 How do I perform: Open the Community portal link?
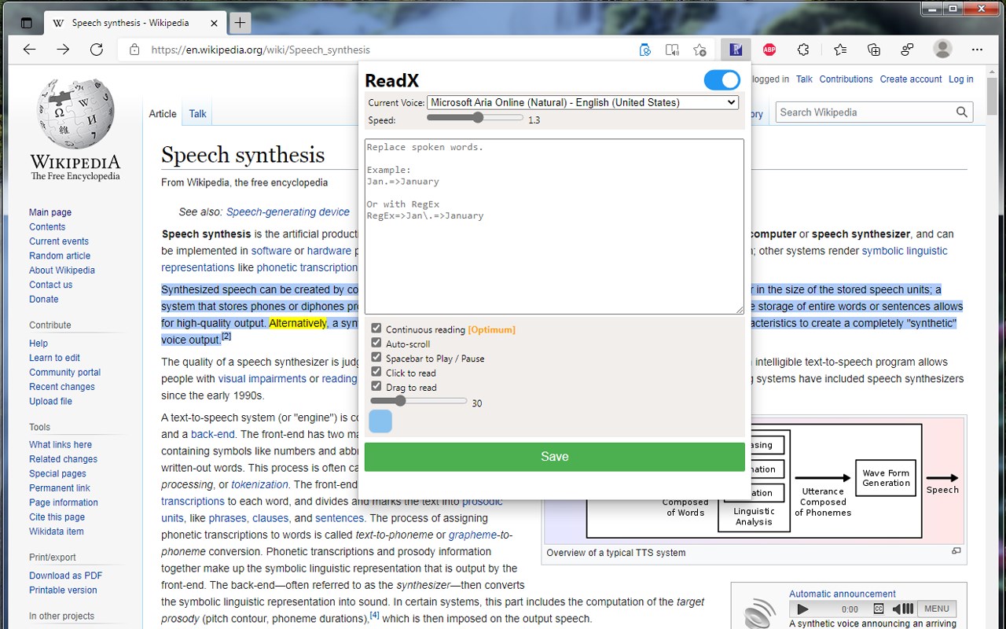pyautogui.click(x=65, y=373)
